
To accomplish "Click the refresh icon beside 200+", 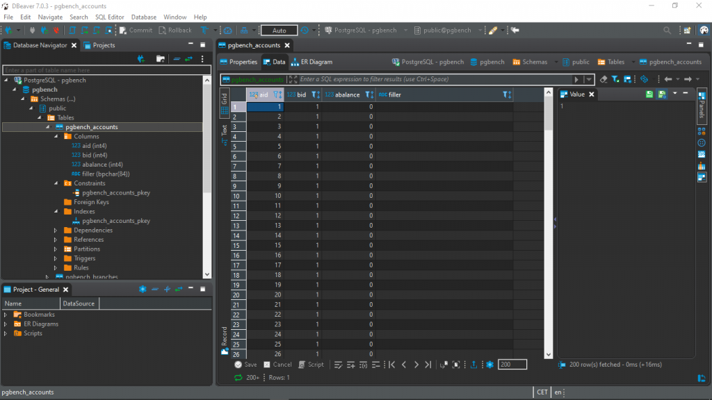I will [238, 378].
